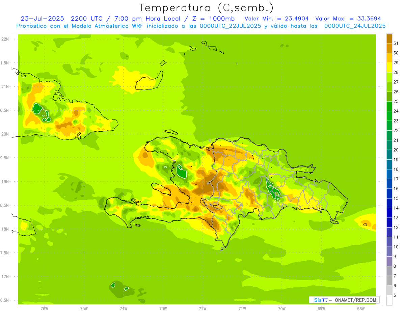The width and height of the screenshot is (405, 313).
Task: Click legend value "31"
Action: (x=396, y=43)
